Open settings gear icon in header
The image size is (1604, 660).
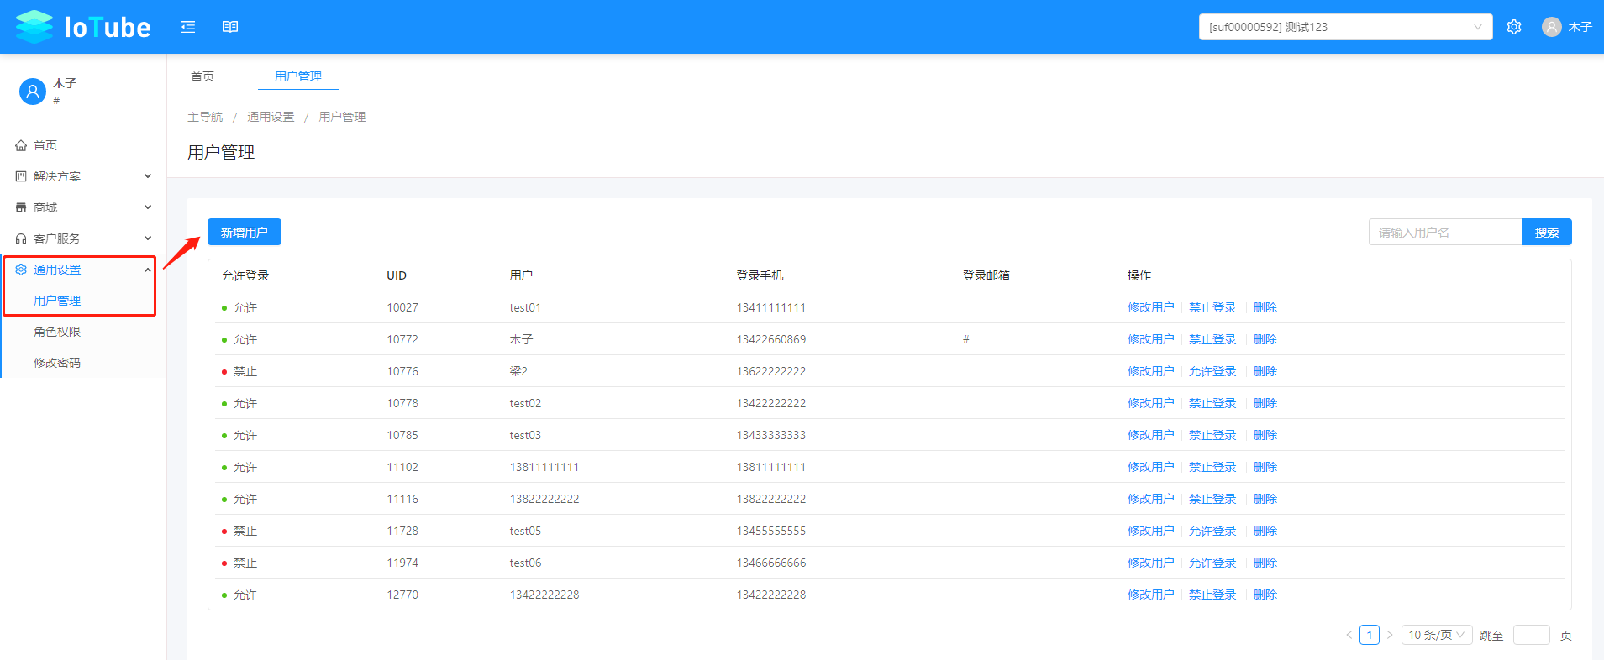[x=1514, y=27]
